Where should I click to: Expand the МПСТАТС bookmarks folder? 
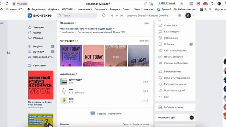(68, 9)
